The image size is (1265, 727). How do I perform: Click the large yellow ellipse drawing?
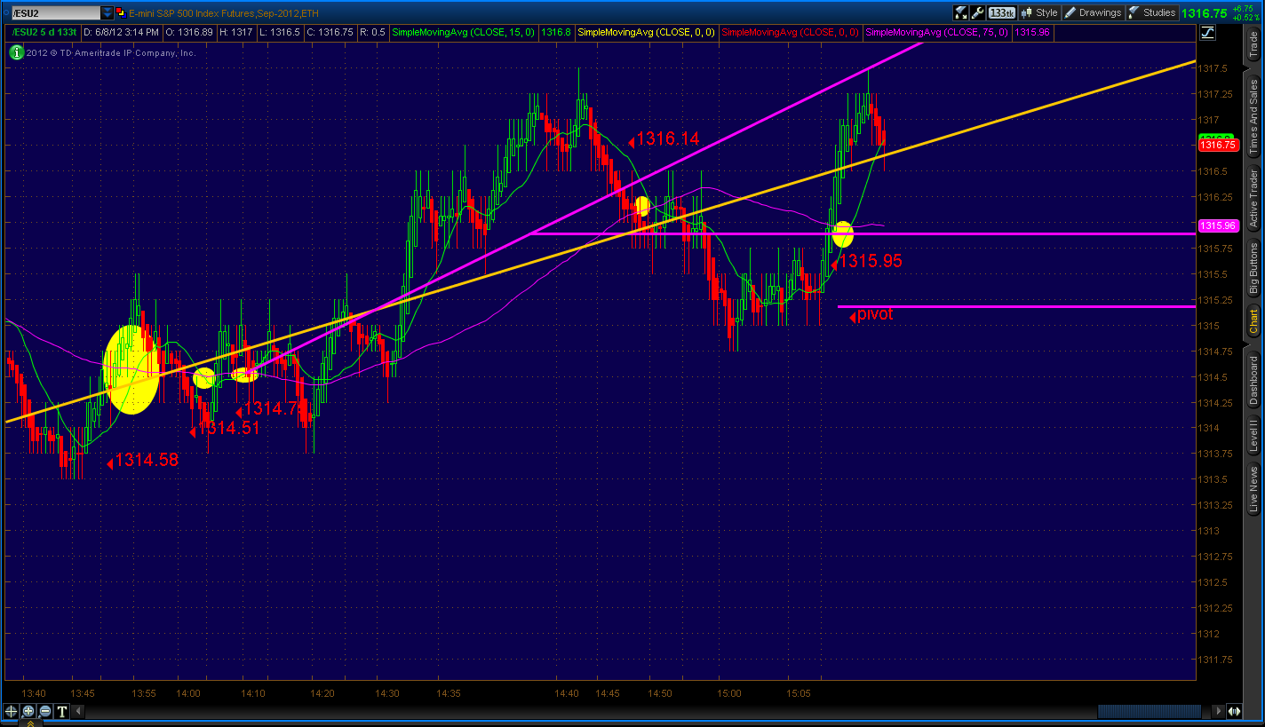(131, 369)
